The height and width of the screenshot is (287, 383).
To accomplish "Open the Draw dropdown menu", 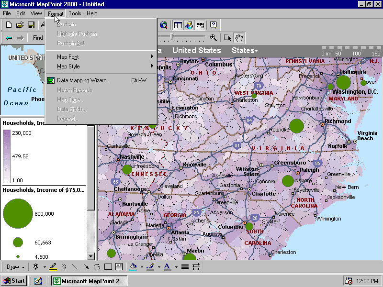I will 15,267.
